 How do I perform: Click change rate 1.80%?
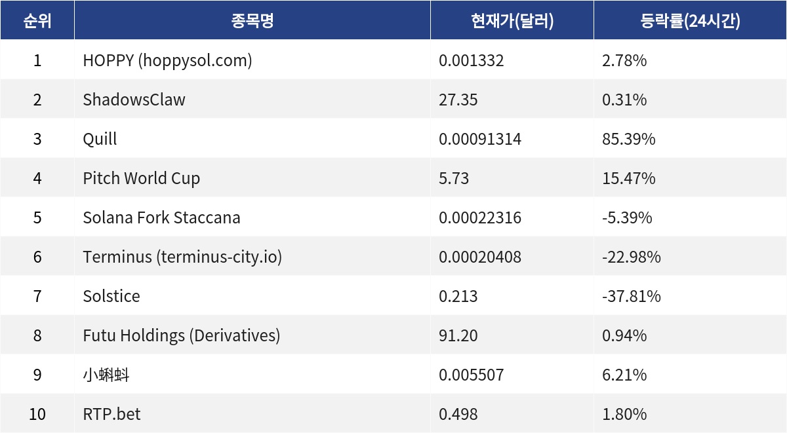click(624, 415)
